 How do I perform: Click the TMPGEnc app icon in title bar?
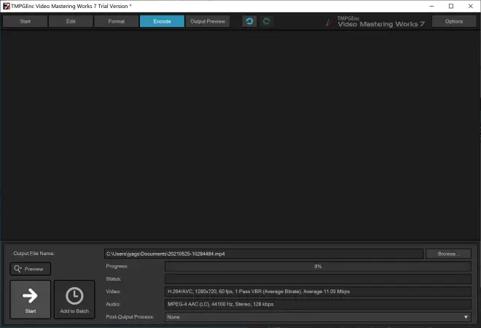[x=6, y=6]
